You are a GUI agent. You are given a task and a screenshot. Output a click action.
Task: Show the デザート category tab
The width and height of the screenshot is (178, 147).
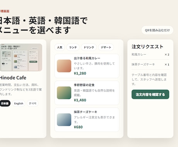click(x=106, y=47)
